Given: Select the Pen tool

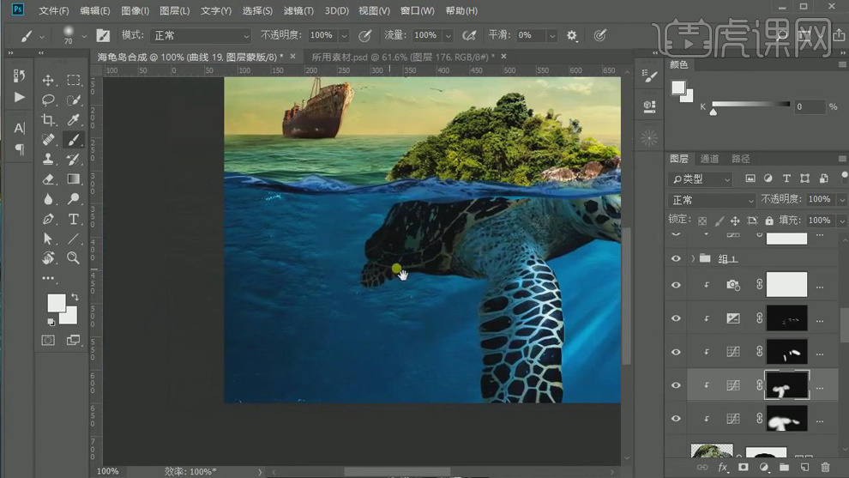Looking at the screenshot, I should tap(48, 220).
